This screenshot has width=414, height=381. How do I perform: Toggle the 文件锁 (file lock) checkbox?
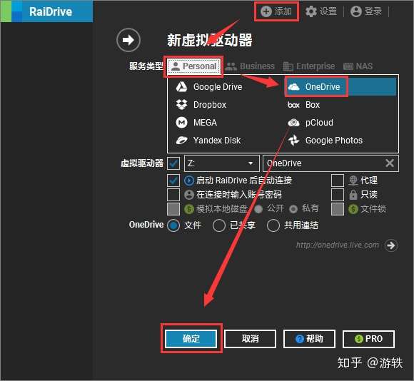pos(338,209)
